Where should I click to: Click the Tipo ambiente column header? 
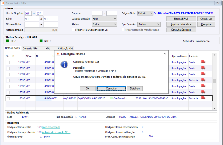point(179,56)
